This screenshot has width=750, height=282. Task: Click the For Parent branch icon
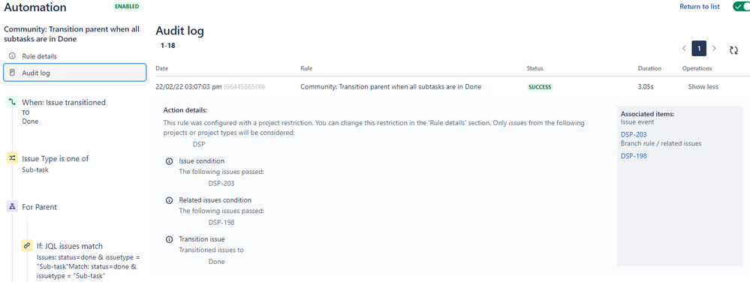[13, 206]
